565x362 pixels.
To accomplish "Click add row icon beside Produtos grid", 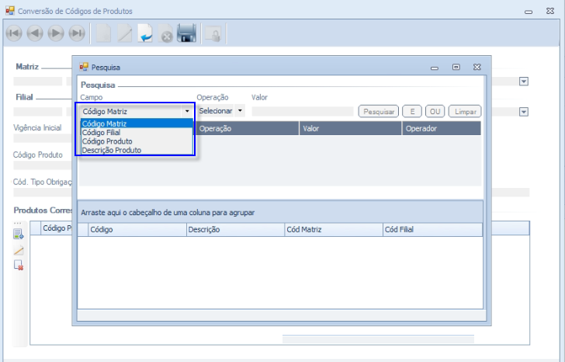I will [x=19, y=234].
